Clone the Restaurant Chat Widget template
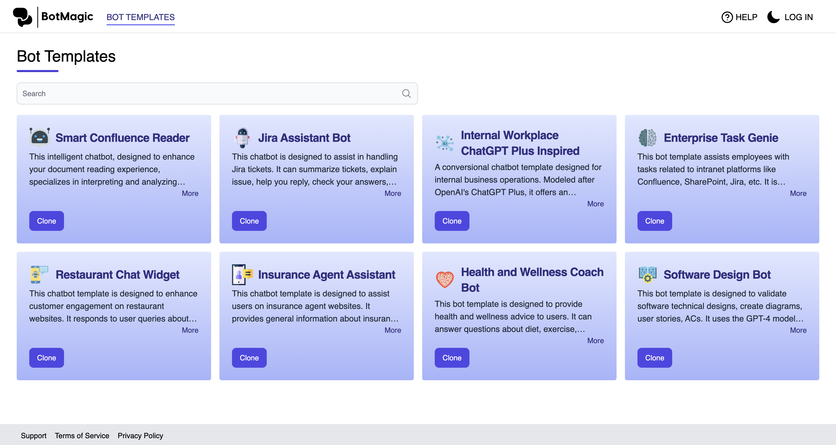 click(47, 358)
